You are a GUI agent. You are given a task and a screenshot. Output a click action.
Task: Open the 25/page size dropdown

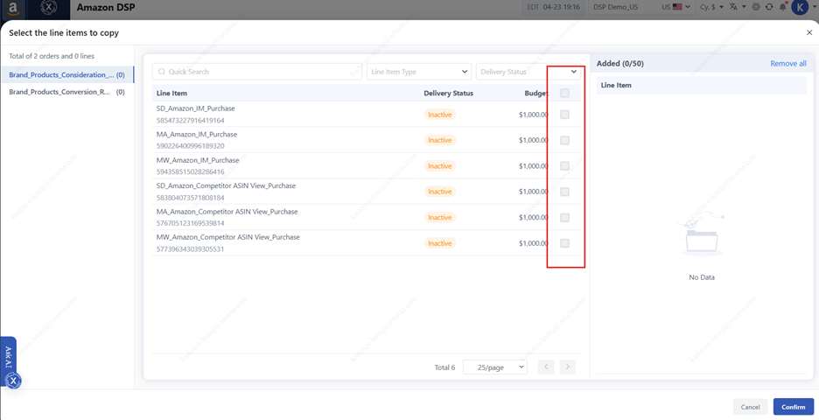click(495, 367)
